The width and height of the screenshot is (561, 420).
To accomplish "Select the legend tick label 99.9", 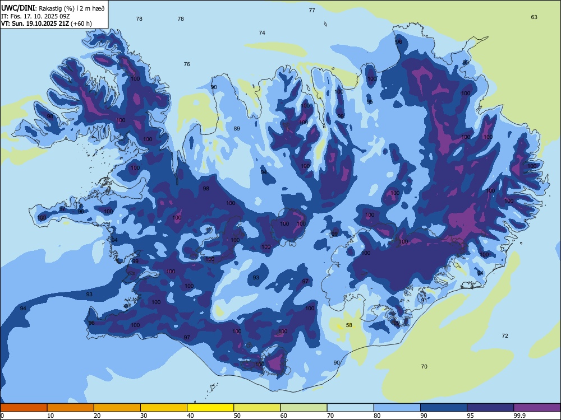I will 519,416.
